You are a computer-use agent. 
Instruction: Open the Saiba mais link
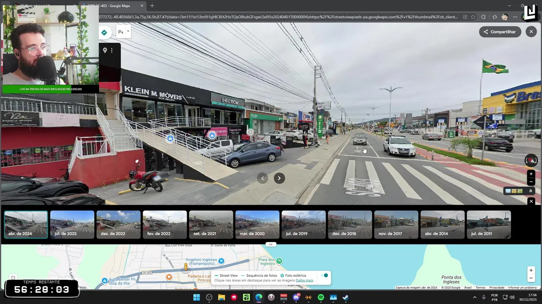coord(304,280)
